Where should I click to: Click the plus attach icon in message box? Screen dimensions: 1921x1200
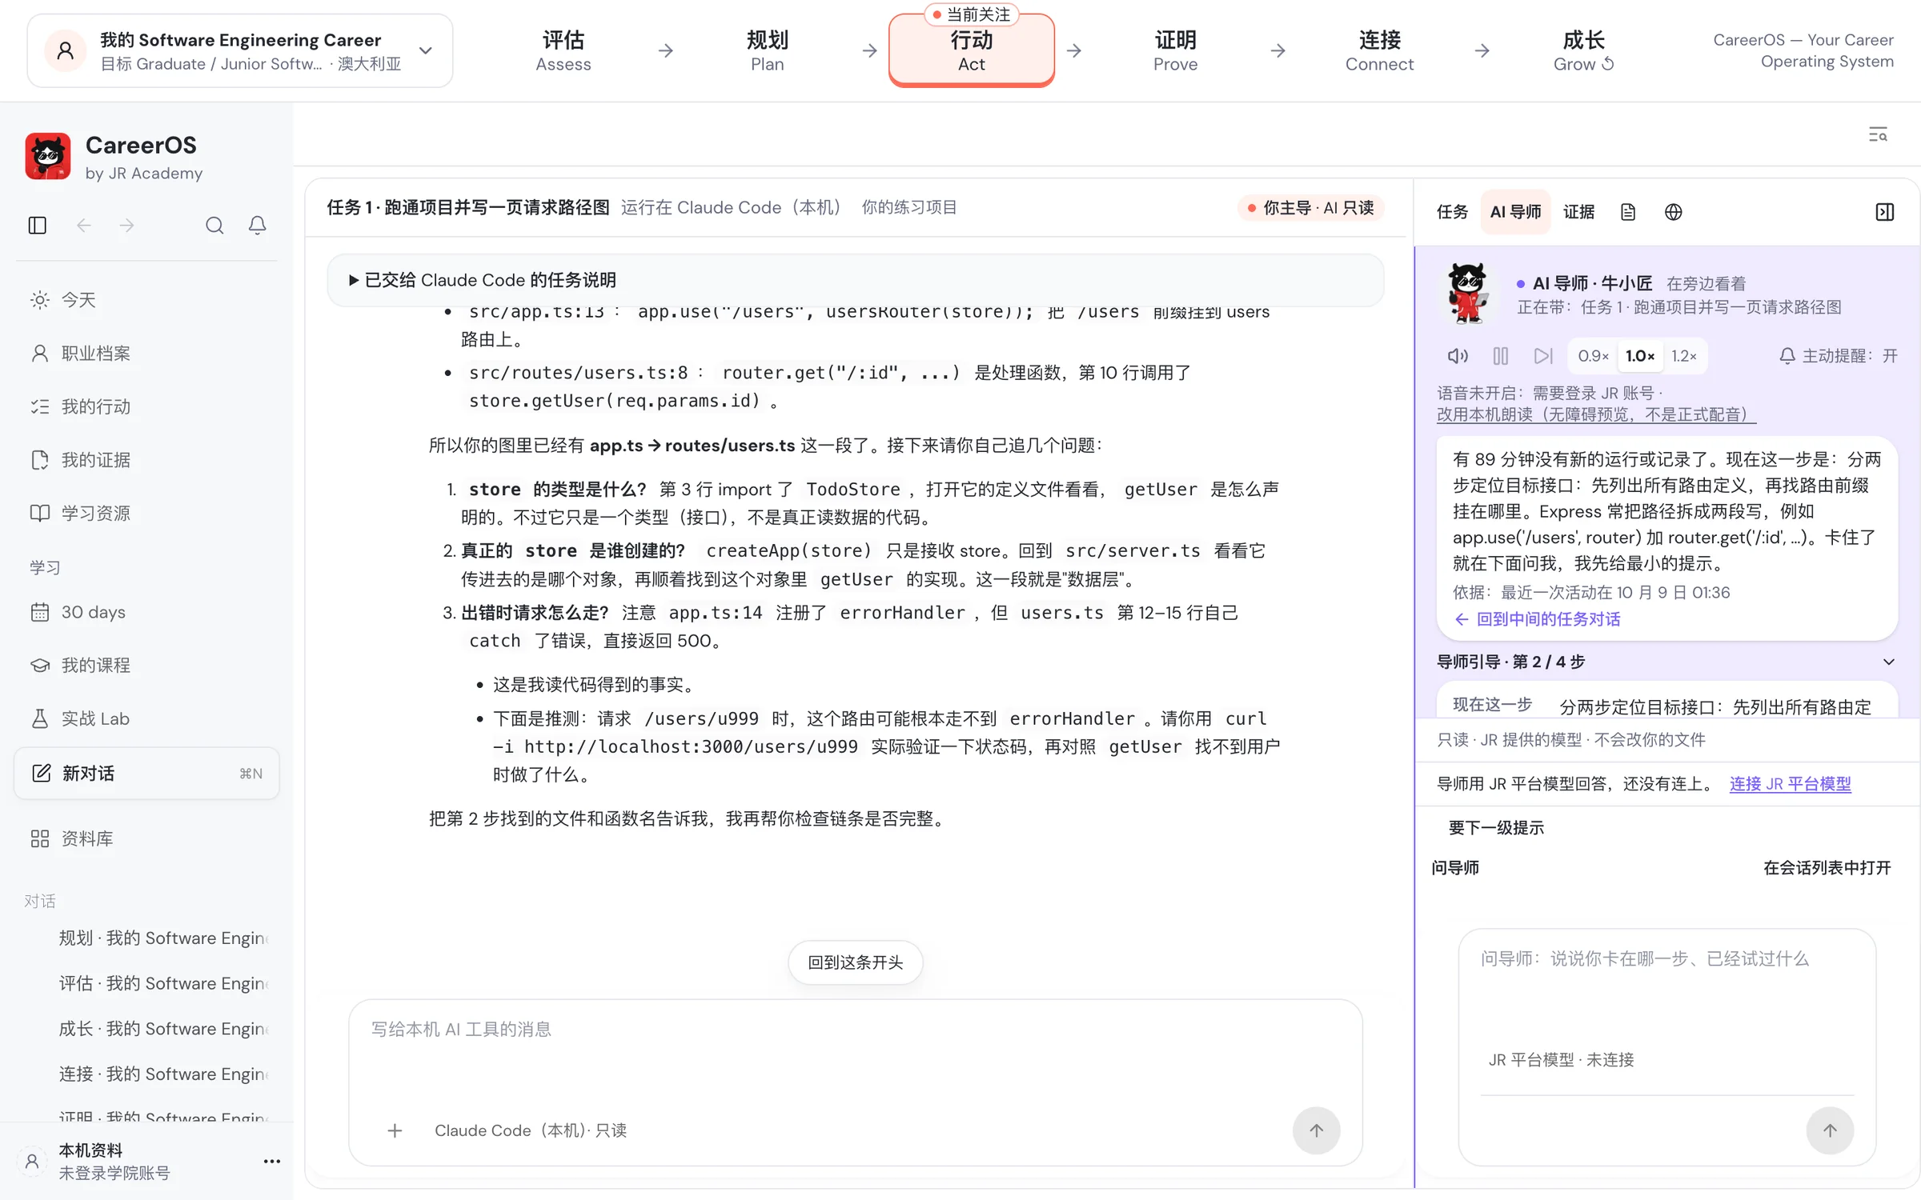pos(395,1130)
